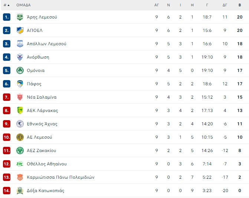
Task: Sort table by the # rank column
Action: (7, 5)
